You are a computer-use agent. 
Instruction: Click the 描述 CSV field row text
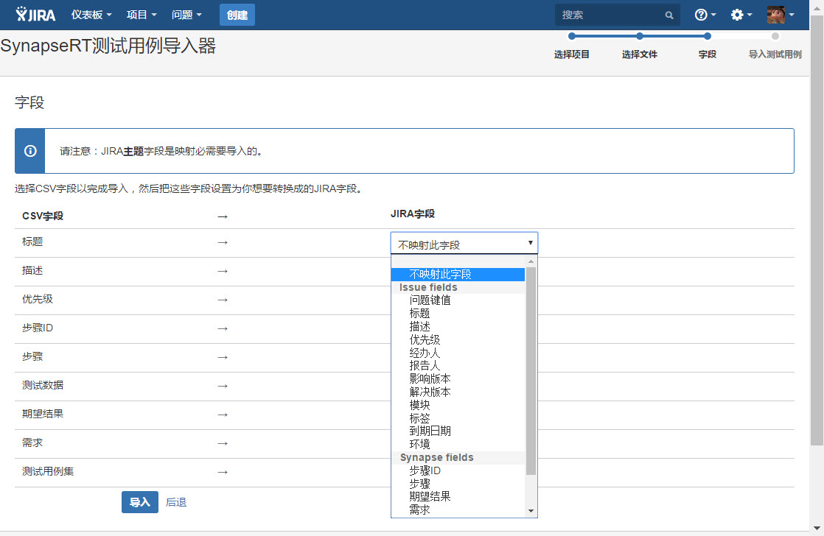(x=32, y=270)
